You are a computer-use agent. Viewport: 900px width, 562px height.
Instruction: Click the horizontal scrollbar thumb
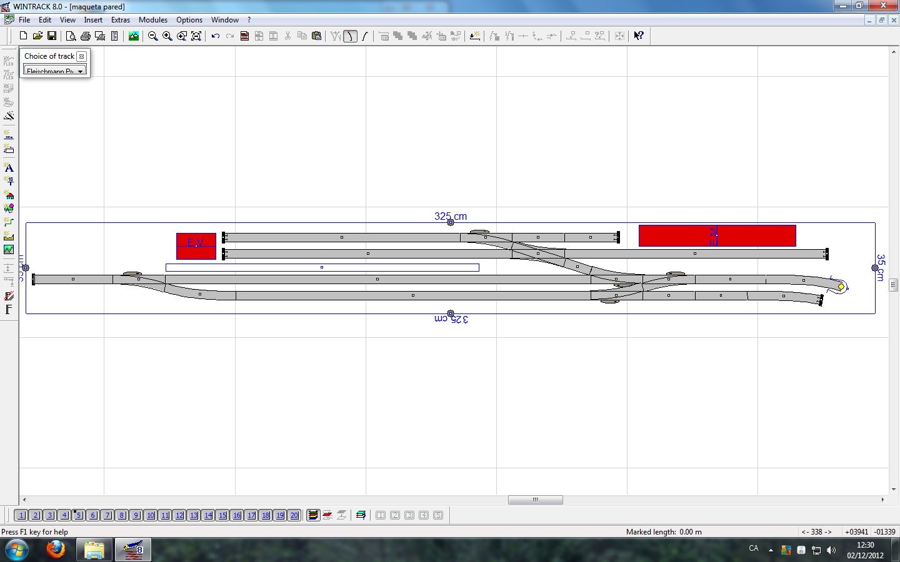point(536,500)
